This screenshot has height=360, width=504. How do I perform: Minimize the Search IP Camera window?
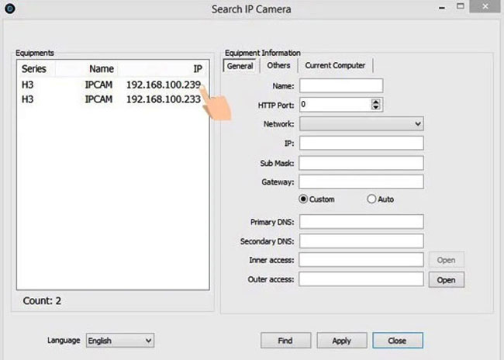pyautogui.click(x=442, y=7)
